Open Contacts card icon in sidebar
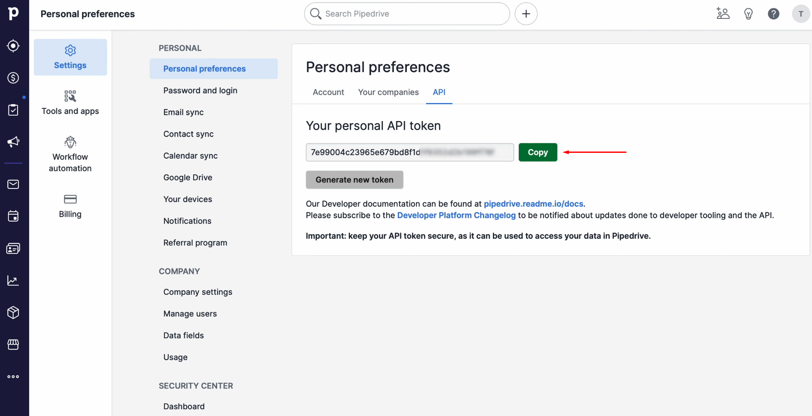This screenshot has height=416, width=812. (x=13, y=248)
